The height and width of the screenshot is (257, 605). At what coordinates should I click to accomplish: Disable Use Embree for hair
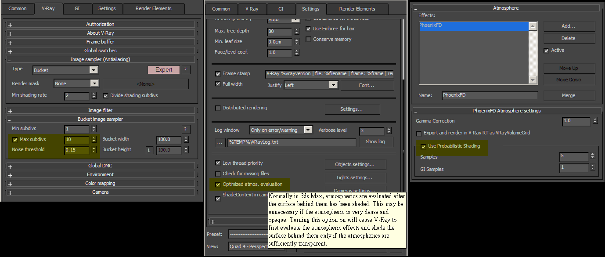point(309,28)
